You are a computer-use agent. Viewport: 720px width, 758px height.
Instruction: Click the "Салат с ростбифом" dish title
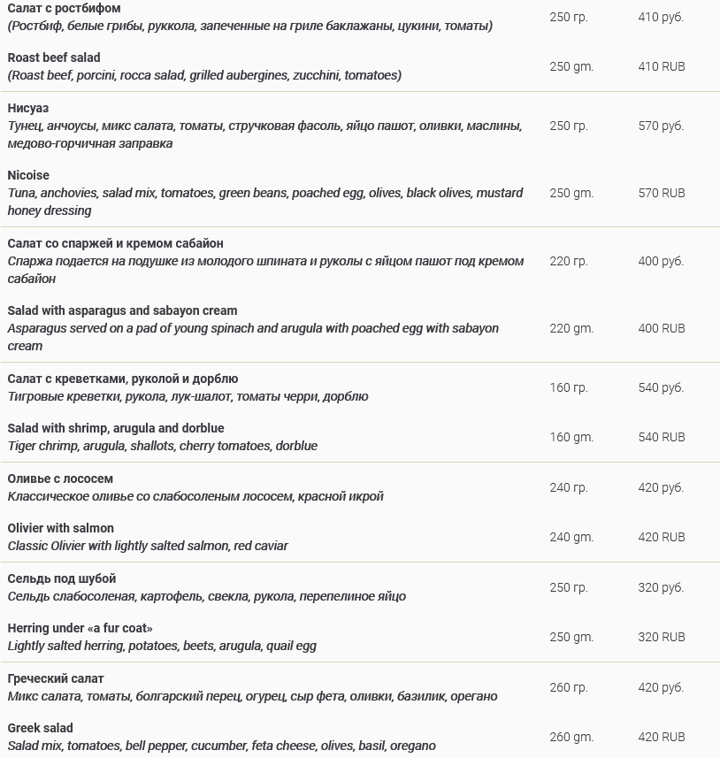click(64, 8)
